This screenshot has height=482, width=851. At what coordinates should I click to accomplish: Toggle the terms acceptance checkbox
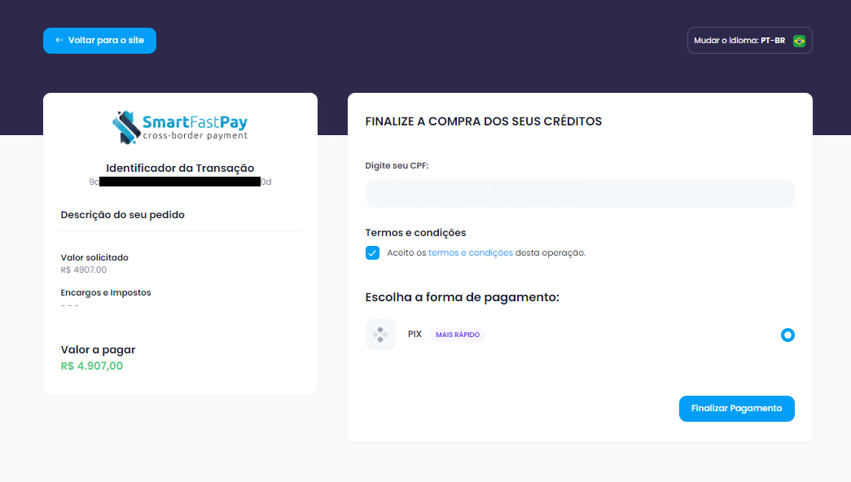[372, 252]
